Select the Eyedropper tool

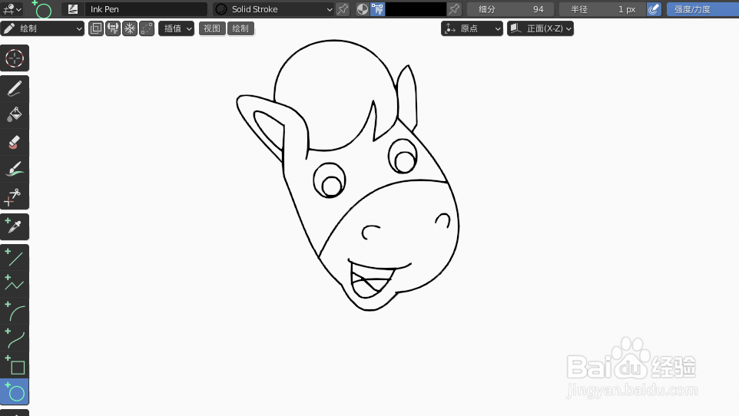pyautogui.click(x=15, y=226)
